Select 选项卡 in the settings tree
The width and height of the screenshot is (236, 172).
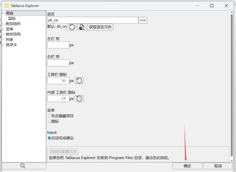click(11, 45)
